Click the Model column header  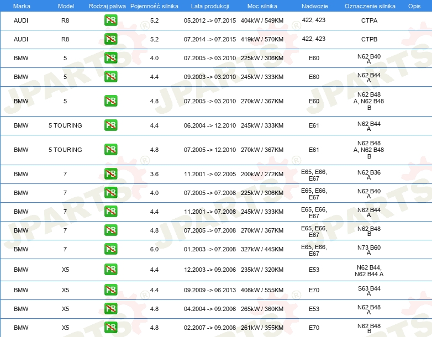point(66,6)
